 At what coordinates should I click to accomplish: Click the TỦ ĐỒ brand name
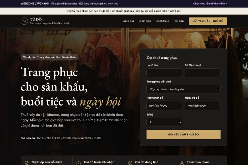coord(36,19)
